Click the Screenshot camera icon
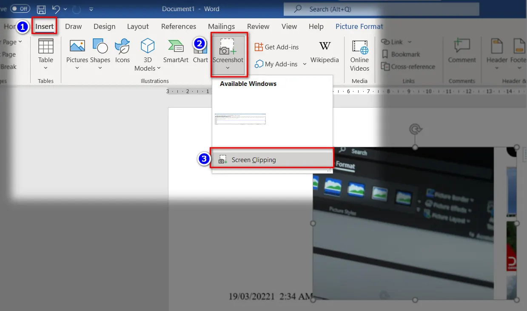 pos(228,46)
